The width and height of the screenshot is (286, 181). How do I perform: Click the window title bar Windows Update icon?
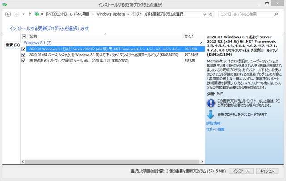click(x=4, y=4)
